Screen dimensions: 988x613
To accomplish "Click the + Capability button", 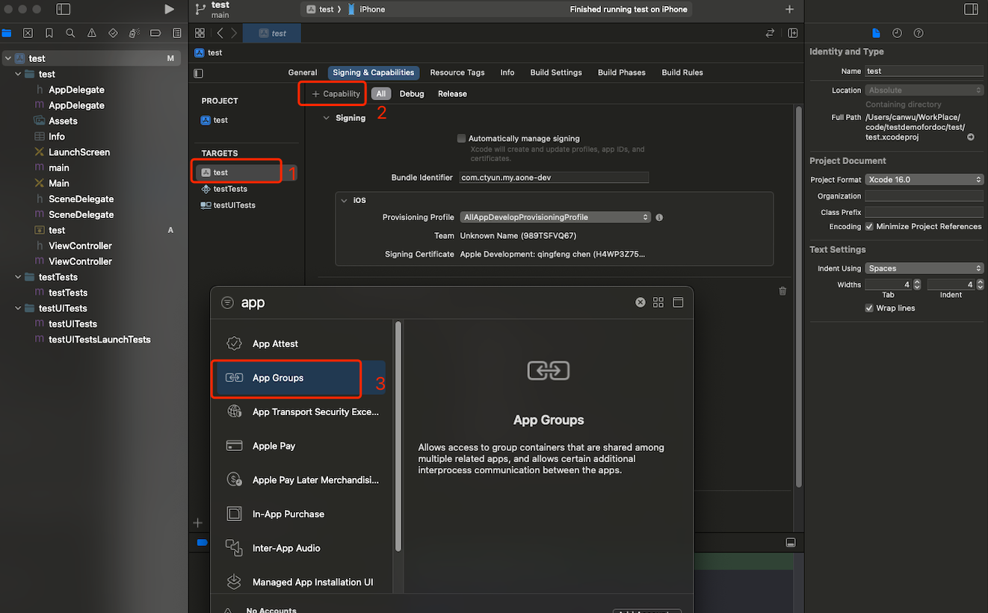I will click(336, 94).
